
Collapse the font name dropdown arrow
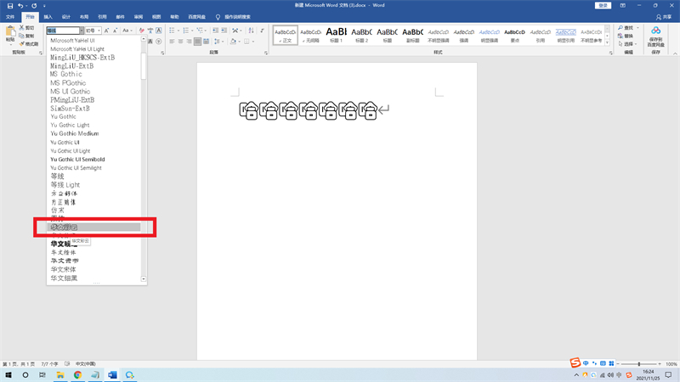pyautogui.click(x=82, y=31)
